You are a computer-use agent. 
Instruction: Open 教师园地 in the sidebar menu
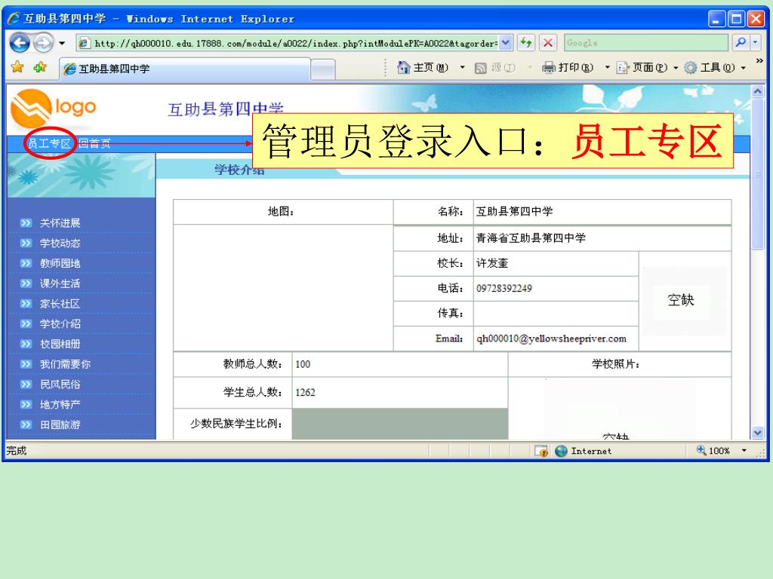60,263
